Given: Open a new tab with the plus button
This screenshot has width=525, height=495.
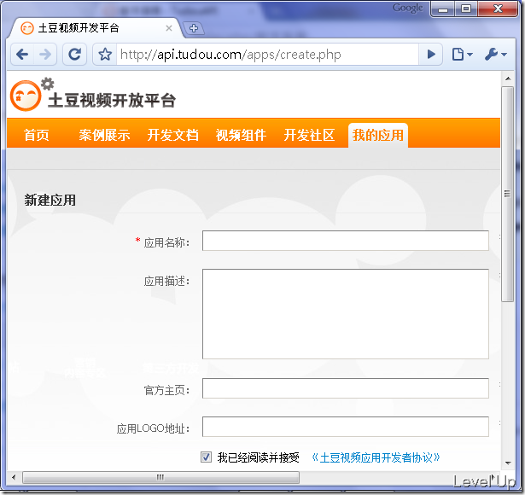Looking at the screenshot, I should (194, 28).
